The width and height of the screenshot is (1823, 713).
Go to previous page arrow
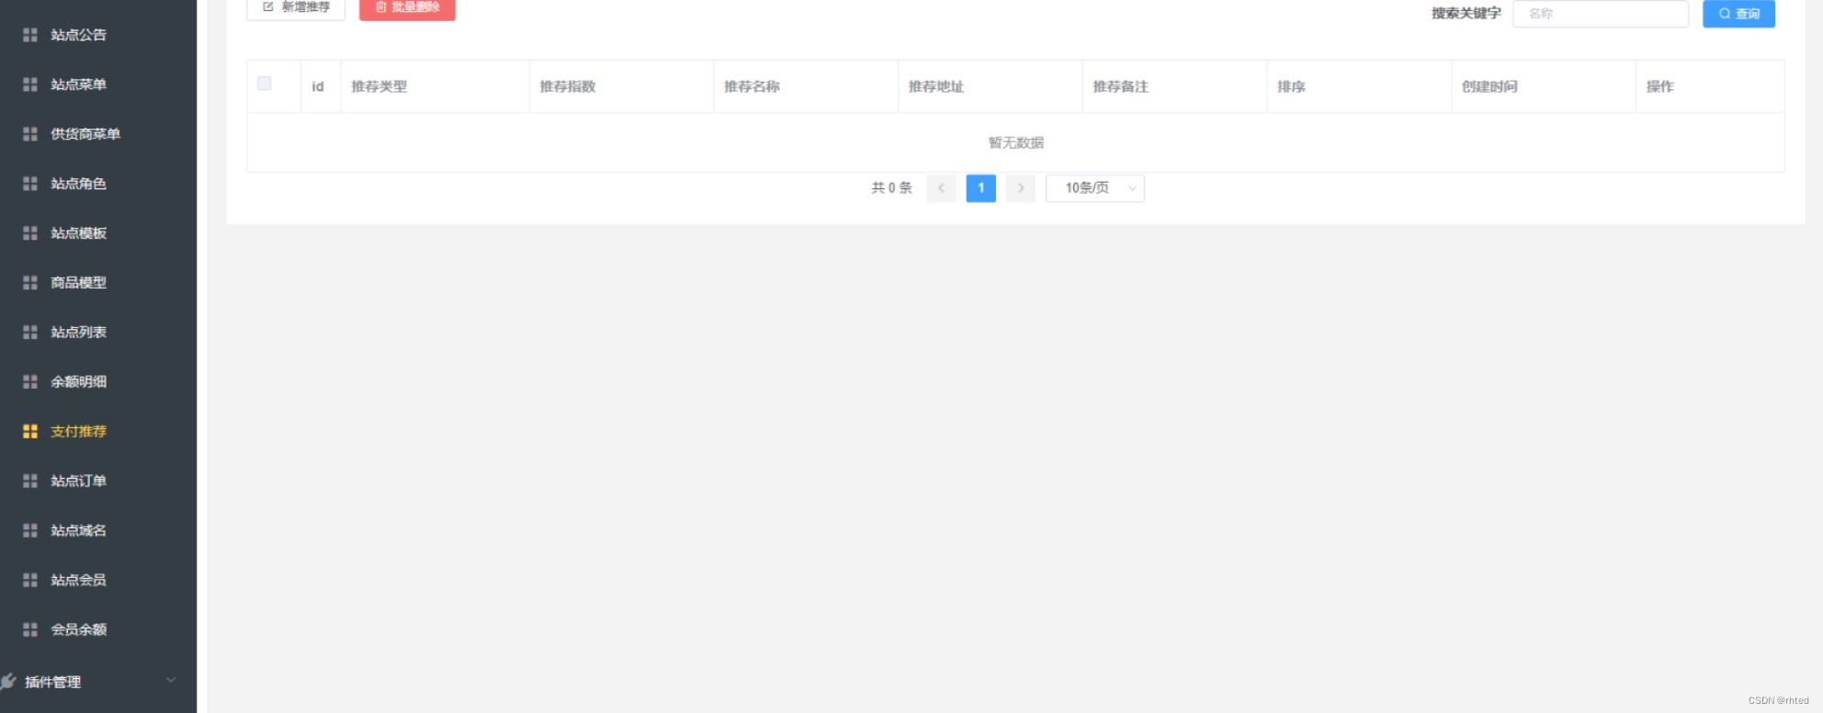[941, 188]
